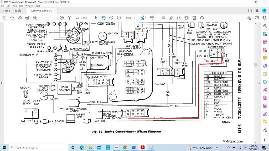The image size is (269, 151).
Task: Select the Highlight text tool
Action: tap(171, 18)
